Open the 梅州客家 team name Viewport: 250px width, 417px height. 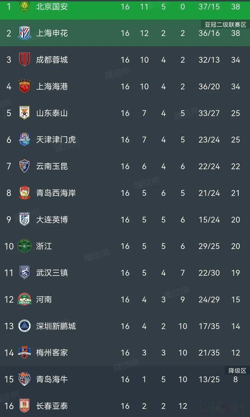[x=52, y=353]
